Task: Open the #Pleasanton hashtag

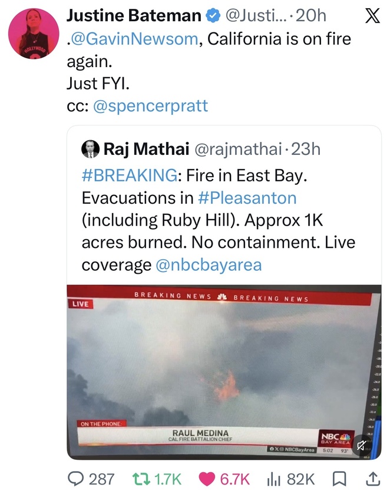Action: click(x=247, y=198)
